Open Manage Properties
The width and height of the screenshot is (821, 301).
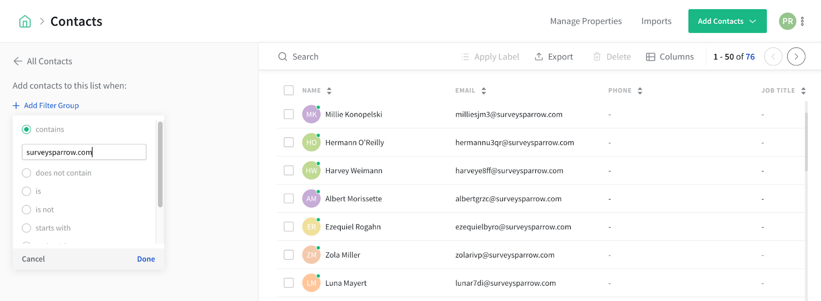pyautogui.click(x=586, y=21)
